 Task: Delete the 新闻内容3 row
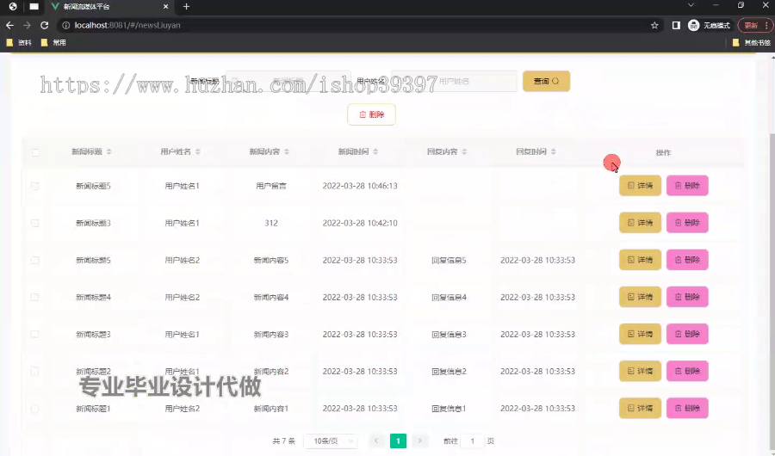coord(687,334)
